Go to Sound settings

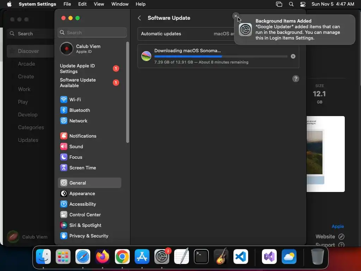coord(89,146)
